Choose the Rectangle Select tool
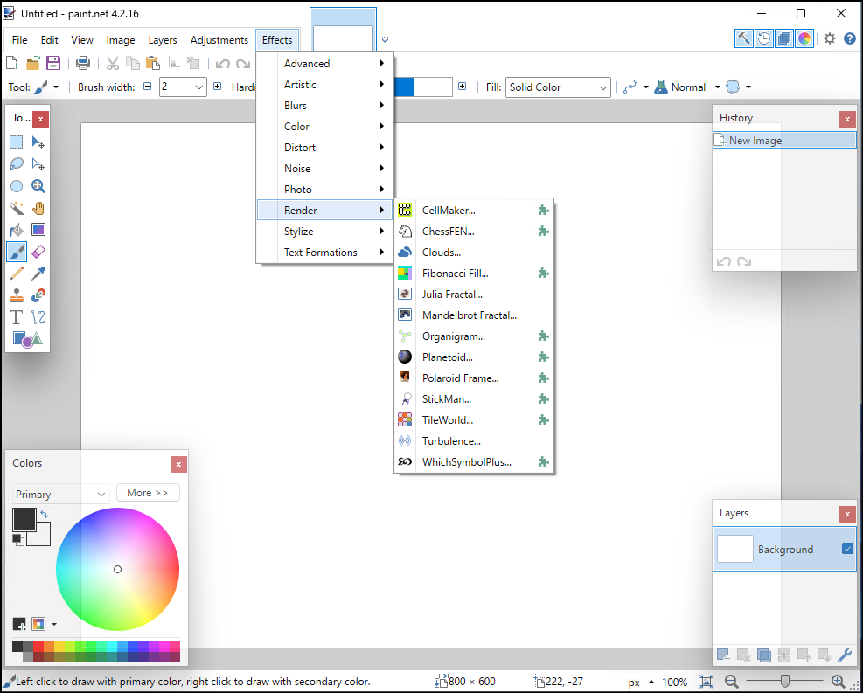 [x=17, y=142]
